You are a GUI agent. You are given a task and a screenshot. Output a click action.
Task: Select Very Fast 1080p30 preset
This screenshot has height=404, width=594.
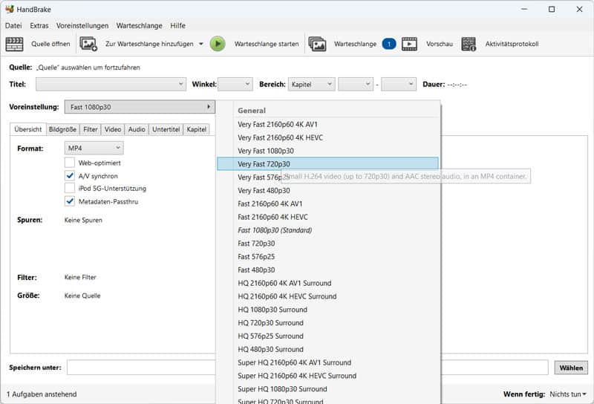click(x=327, y=151)
